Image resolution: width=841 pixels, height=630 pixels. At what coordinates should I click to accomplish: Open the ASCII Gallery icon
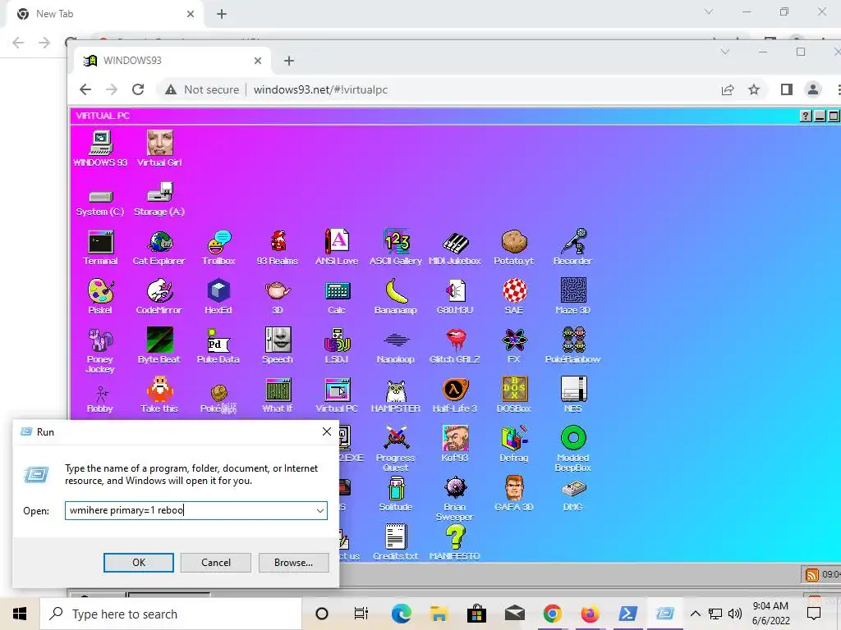coord(396,248)
